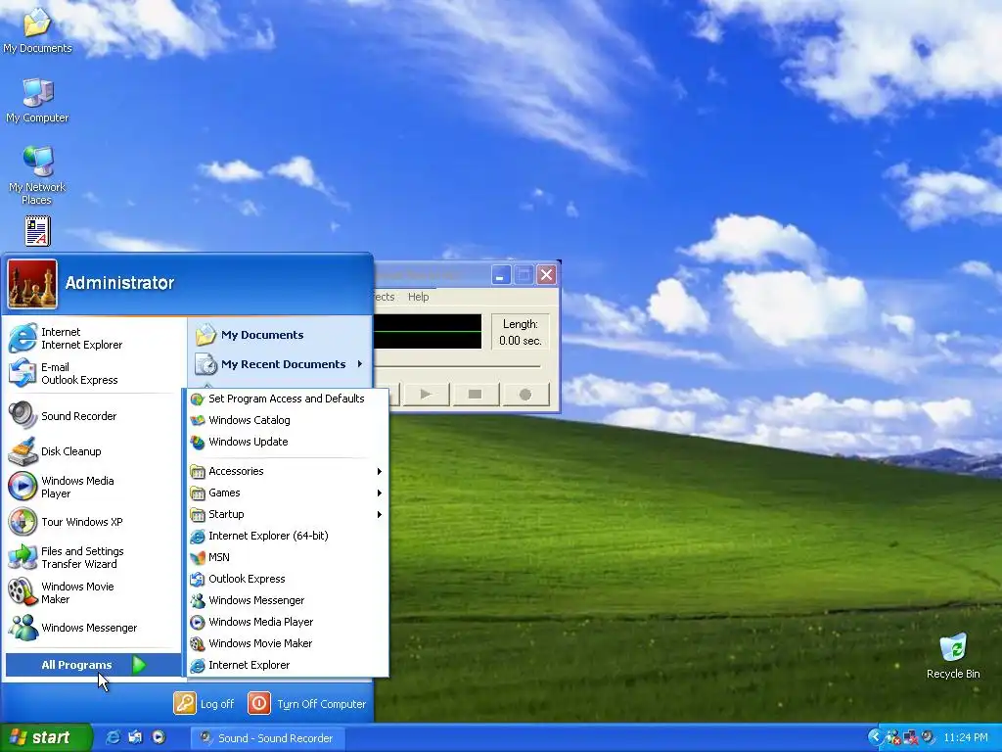Open the document shortcut icon below My Network Places
Viewport: 1002px width, 752px height.
coord(38,231)
